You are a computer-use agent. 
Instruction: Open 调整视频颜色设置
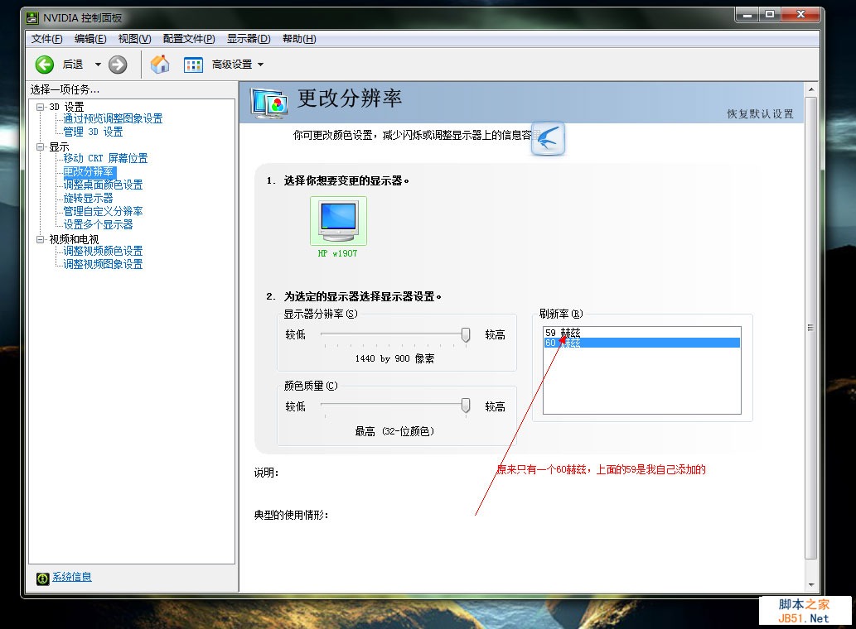(104, 251)
